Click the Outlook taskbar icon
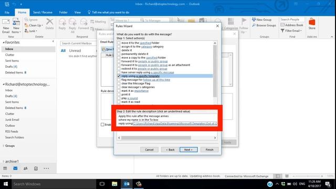Viewport: 336px width, 189px height. point(127,184)
